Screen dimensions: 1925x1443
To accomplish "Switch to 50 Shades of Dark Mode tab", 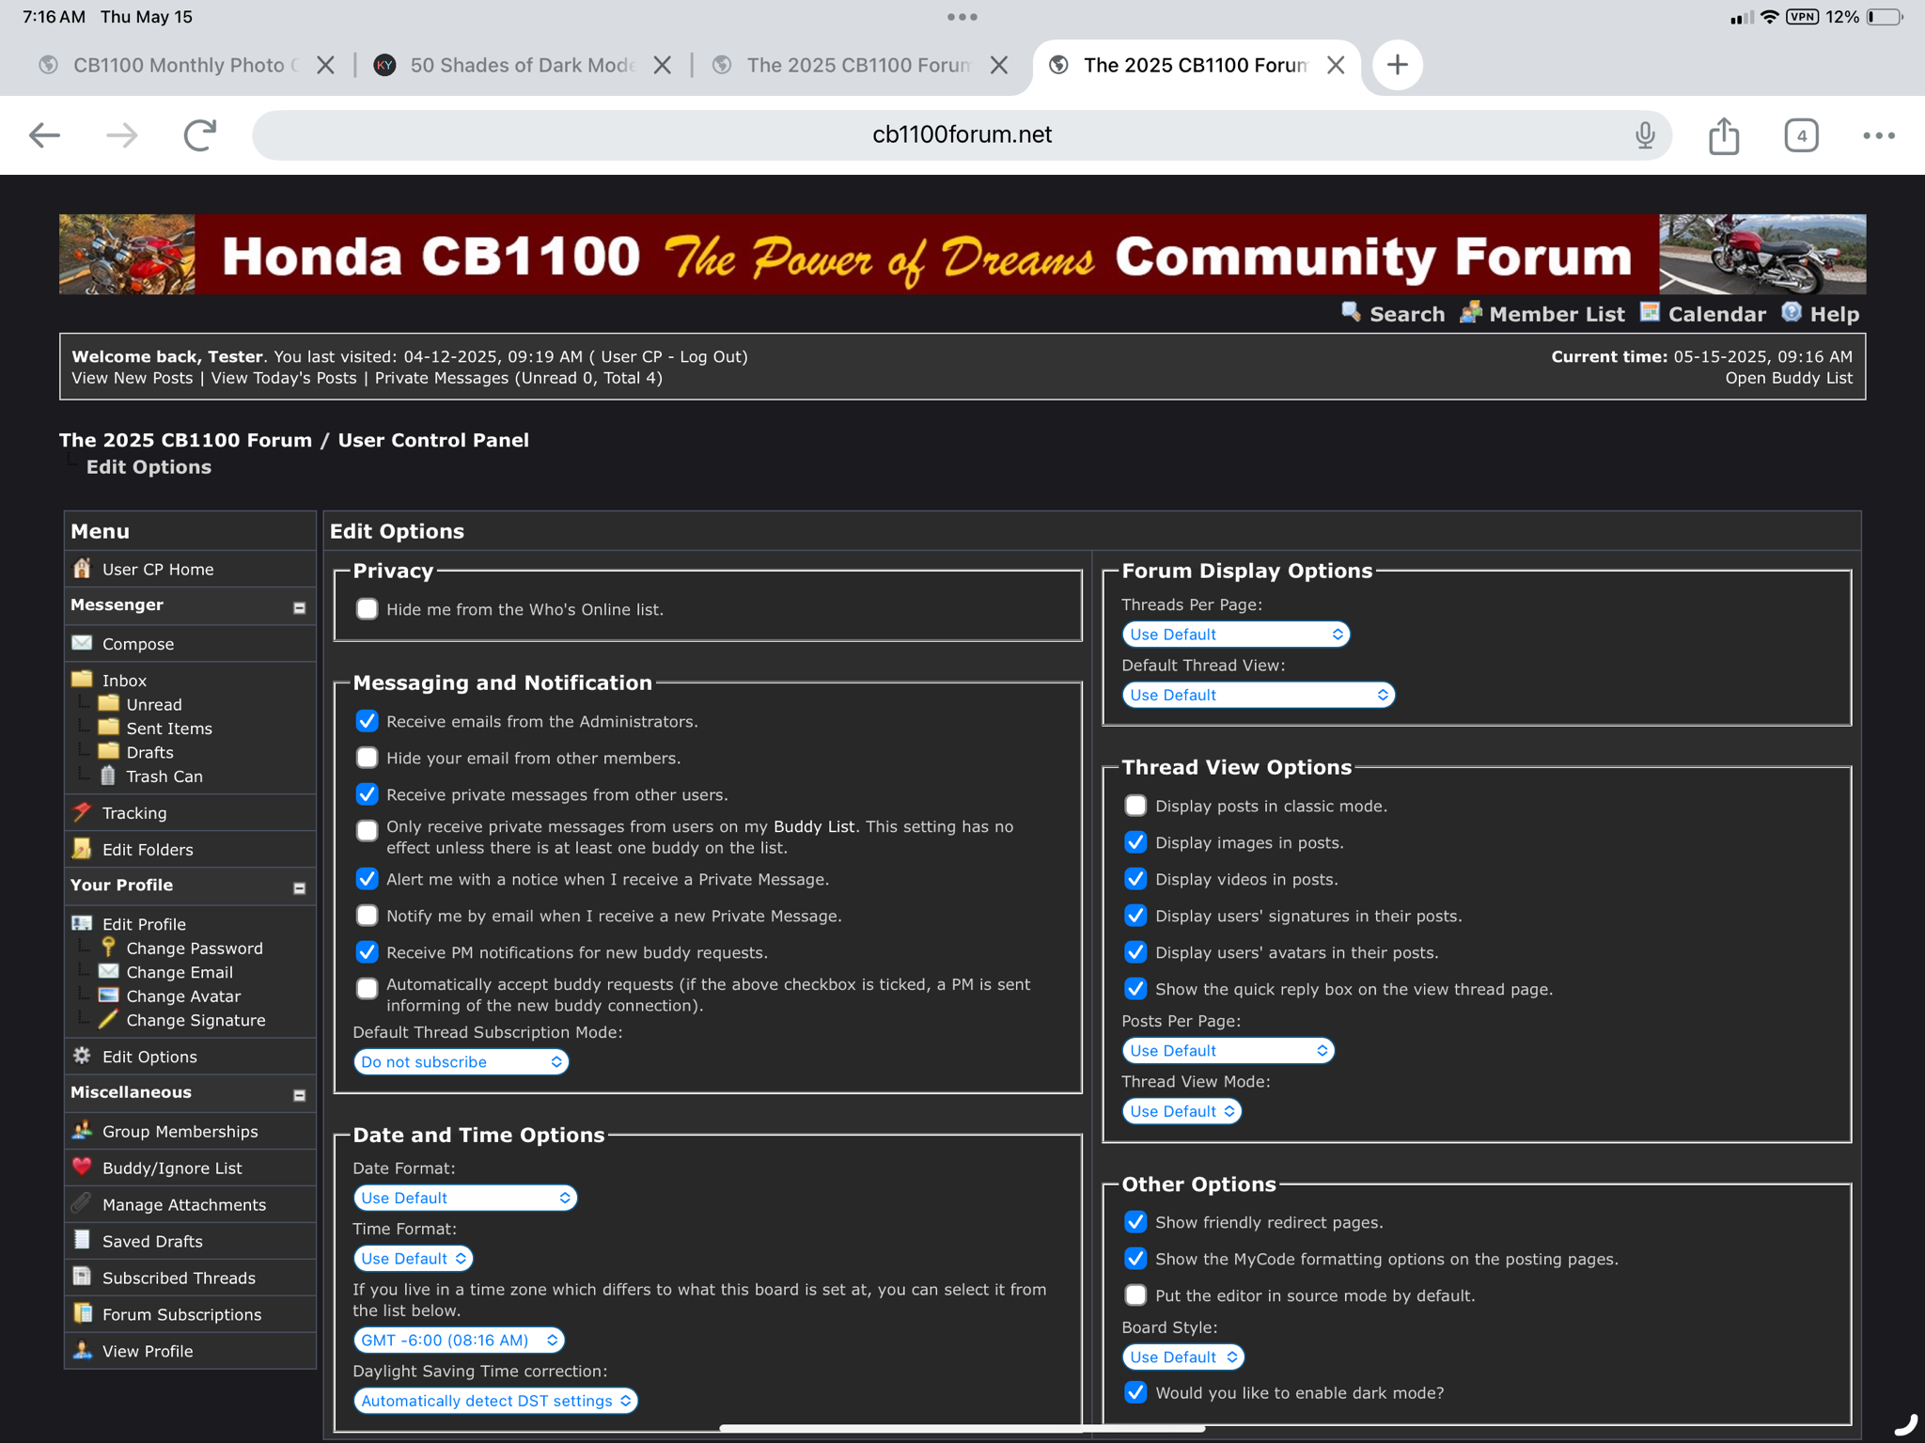I will click(523, 65).
